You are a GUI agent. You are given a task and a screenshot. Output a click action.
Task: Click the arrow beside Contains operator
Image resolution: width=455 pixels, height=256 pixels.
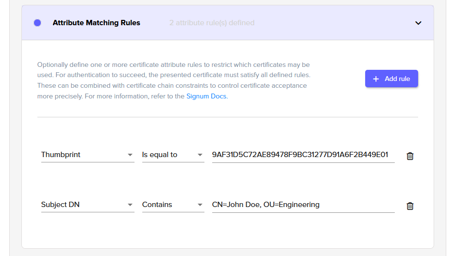(200, 205)
